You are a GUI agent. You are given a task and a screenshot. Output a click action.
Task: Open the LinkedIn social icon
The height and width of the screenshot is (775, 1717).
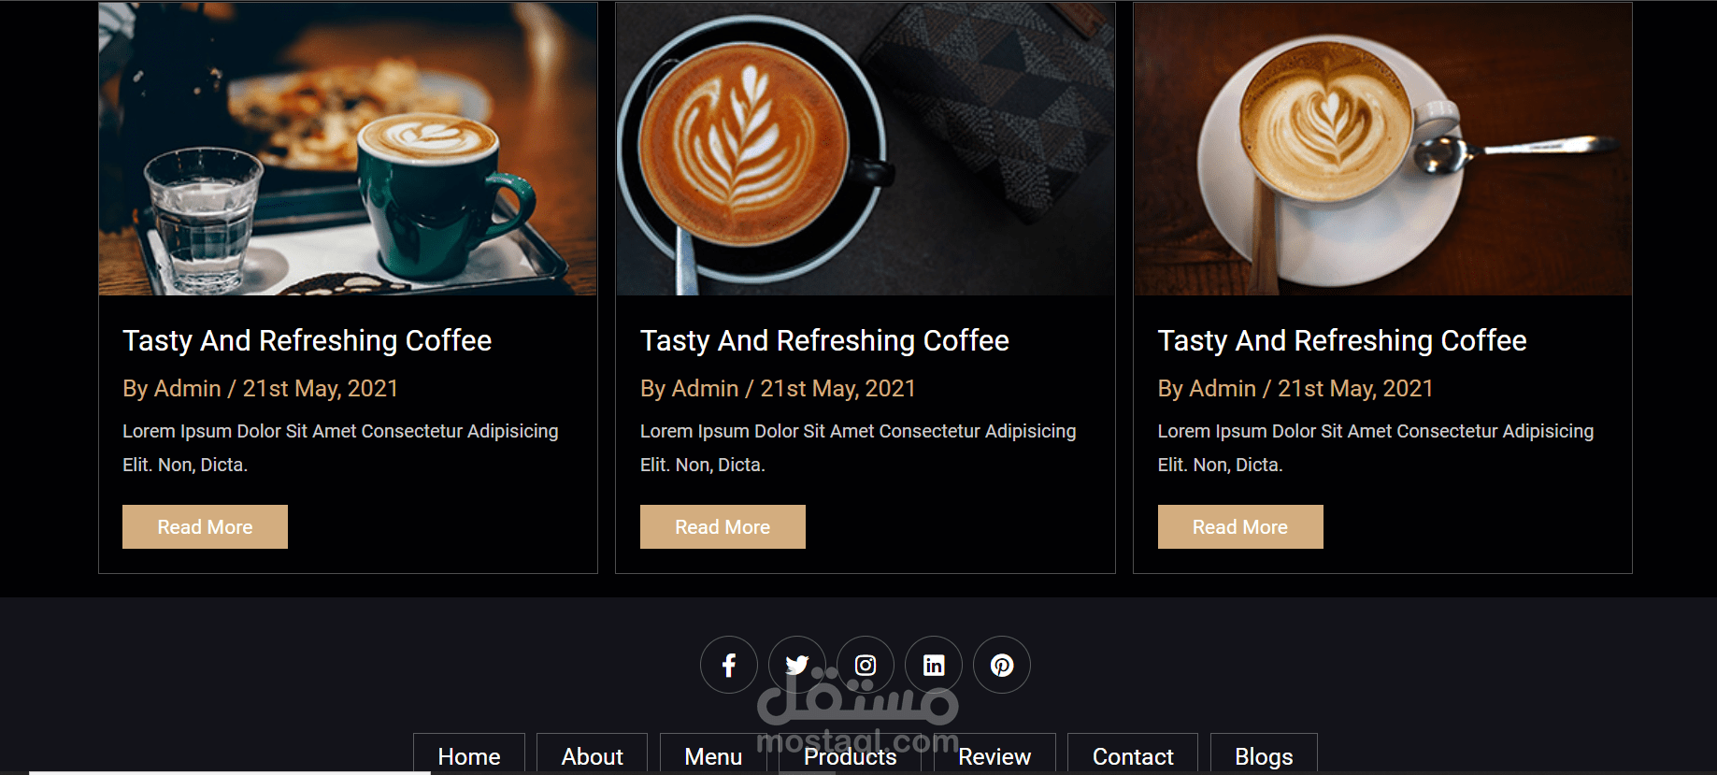coord(934,665)
